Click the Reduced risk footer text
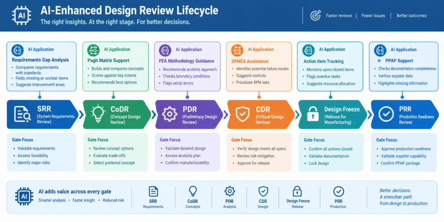The width and height of the screenshot is (444, 222). click(x=113, y=200)
